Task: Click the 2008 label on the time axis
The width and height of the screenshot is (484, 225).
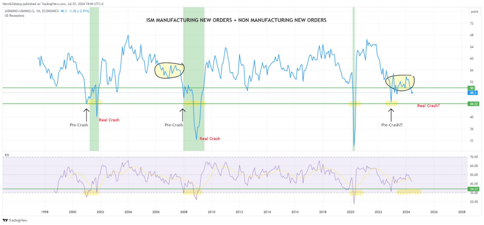Action: tap(184, 213)
